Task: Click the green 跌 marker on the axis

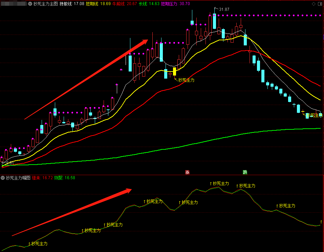Action: [x=245, y=172]
